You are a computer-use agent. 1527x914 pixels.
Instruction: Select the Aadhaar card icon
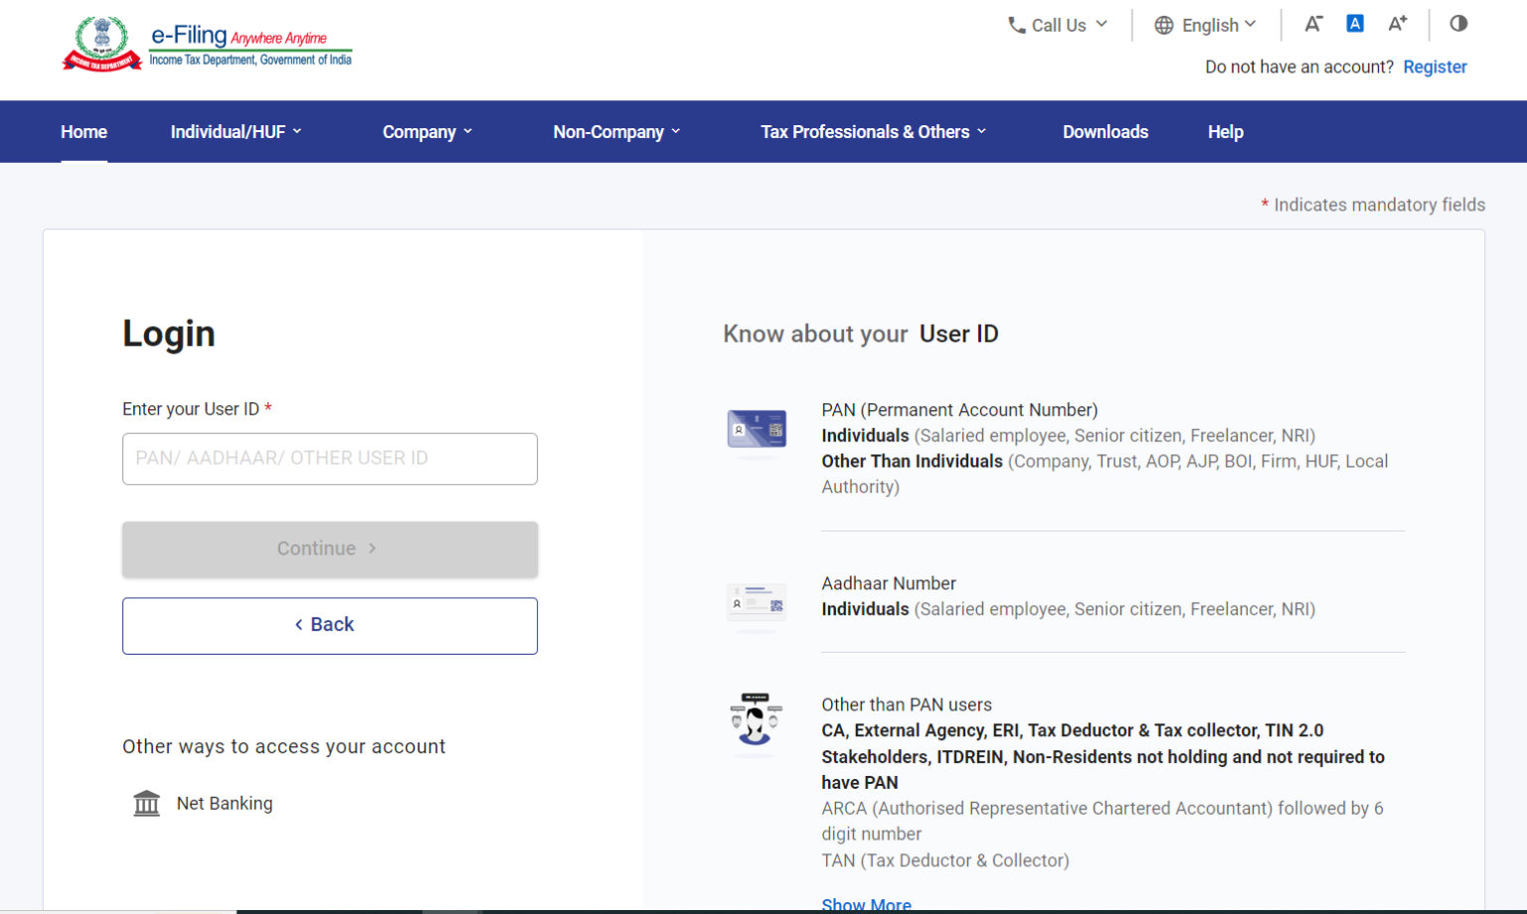(757, 605)
